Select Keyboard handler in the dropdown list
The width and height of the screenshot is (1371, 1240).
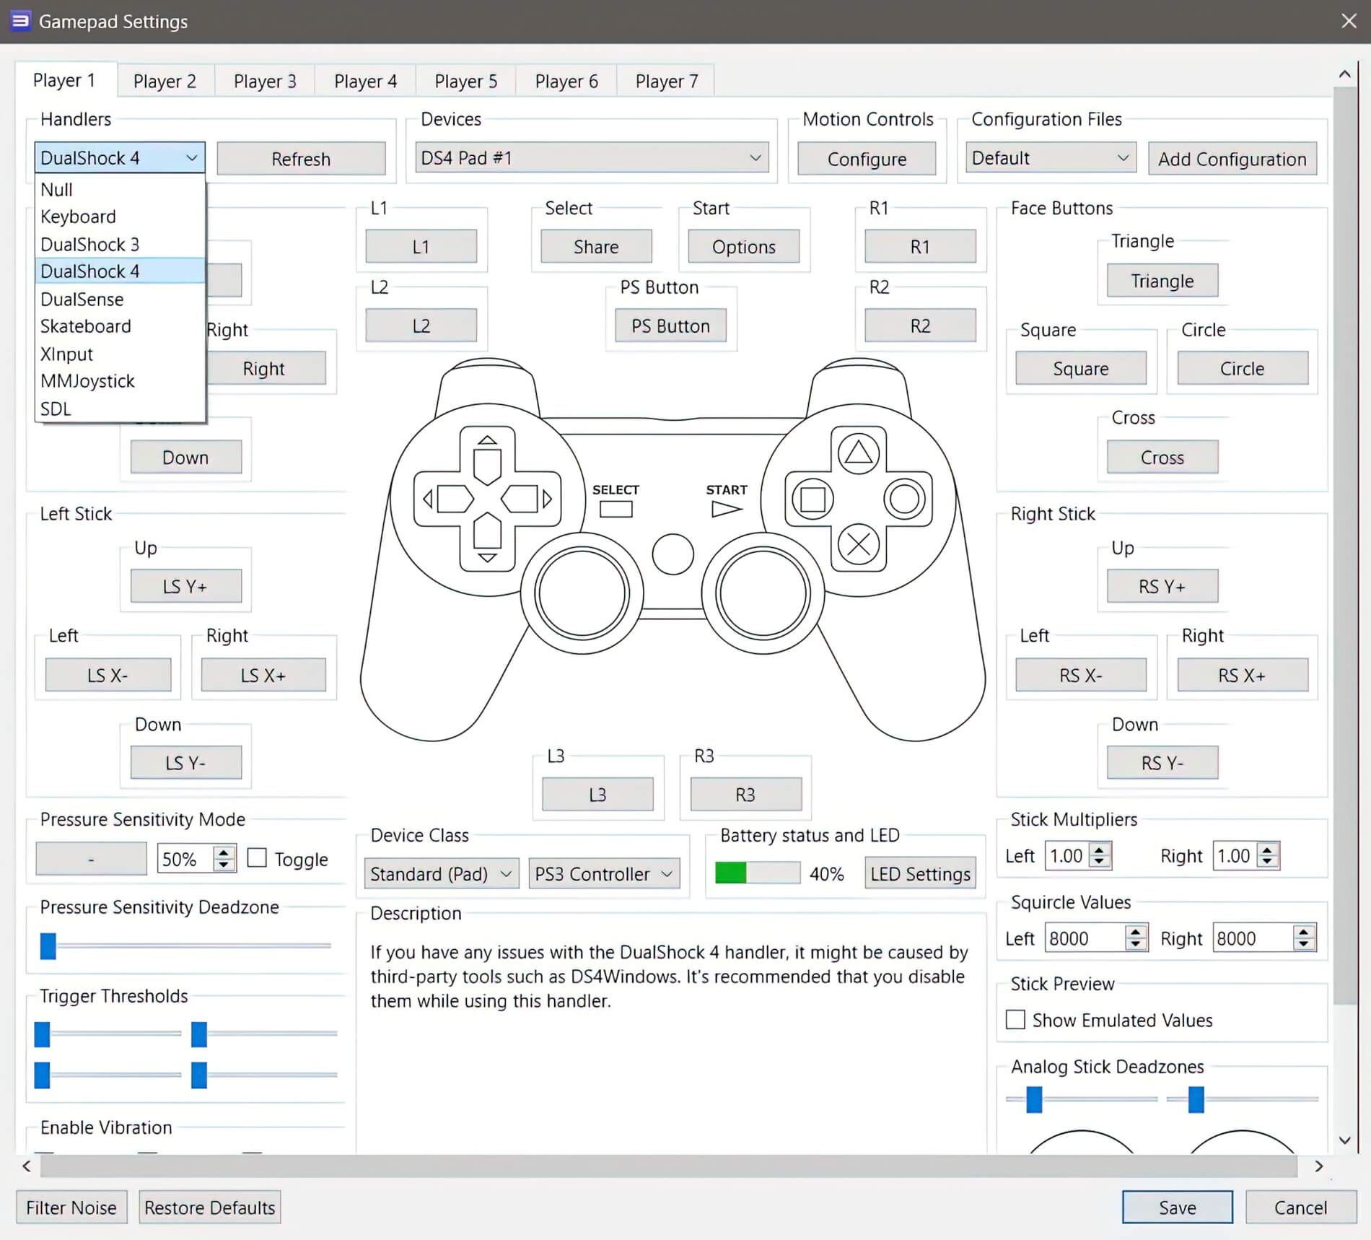[x=78, y=217]
